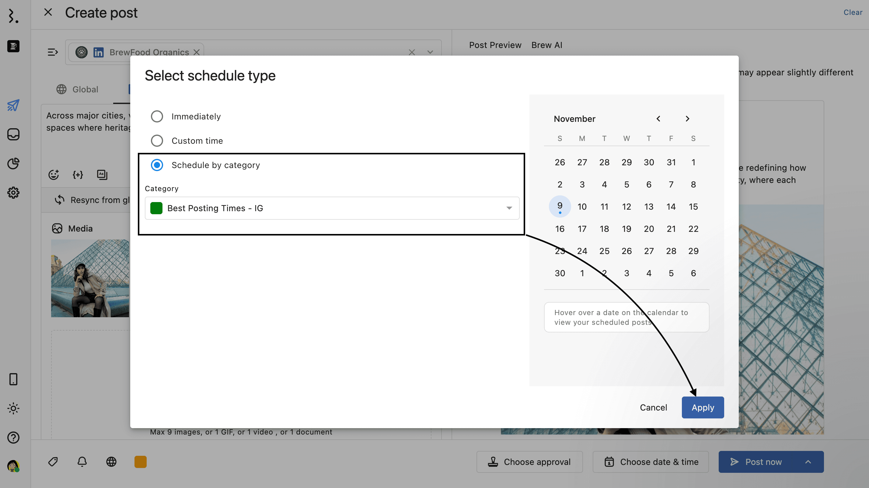Click the help question mark icon
Viewport: 869px width, 488px height.
[x=13, y=438]
